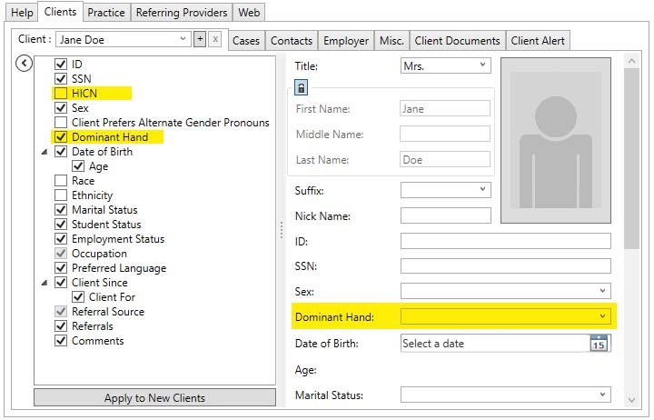Click the back arrow circle icon
The height and width of the screenshot is (420, 654).
(x=25, y=63)
